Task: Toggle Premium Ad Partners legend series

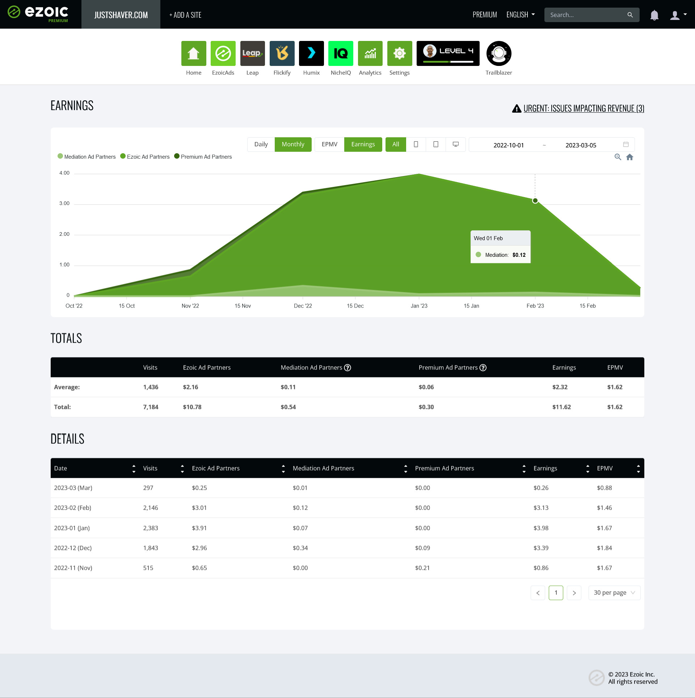Action: coord(203,156)
